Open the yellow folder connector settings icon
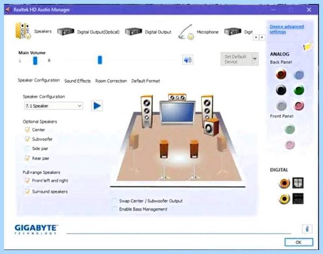323x254 pixels. click(308, 46)
